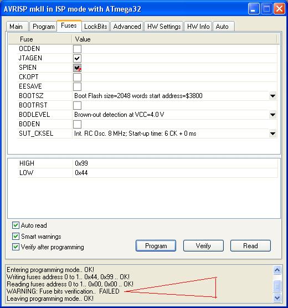
Task: Enable the EESAVE fuse
Action: pyautogui.click(x=77, y=86)
